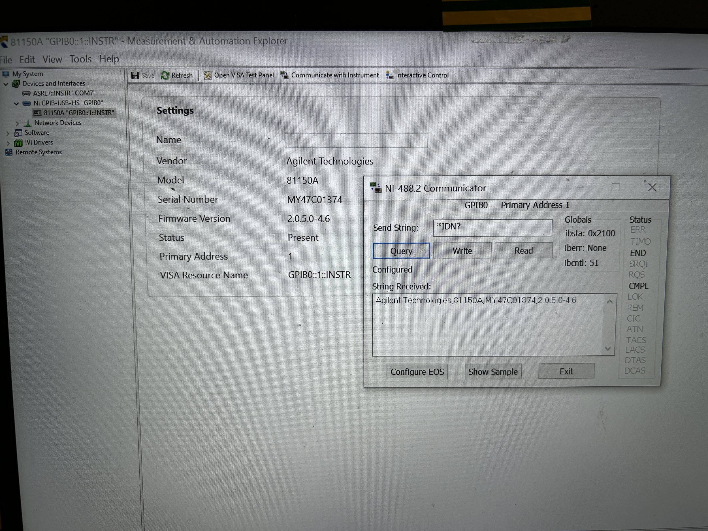Viewport: 708px width, 531px height.
Task: Select ASRL7::INSTR "COM7" tree row
Action: pos(59,93)
